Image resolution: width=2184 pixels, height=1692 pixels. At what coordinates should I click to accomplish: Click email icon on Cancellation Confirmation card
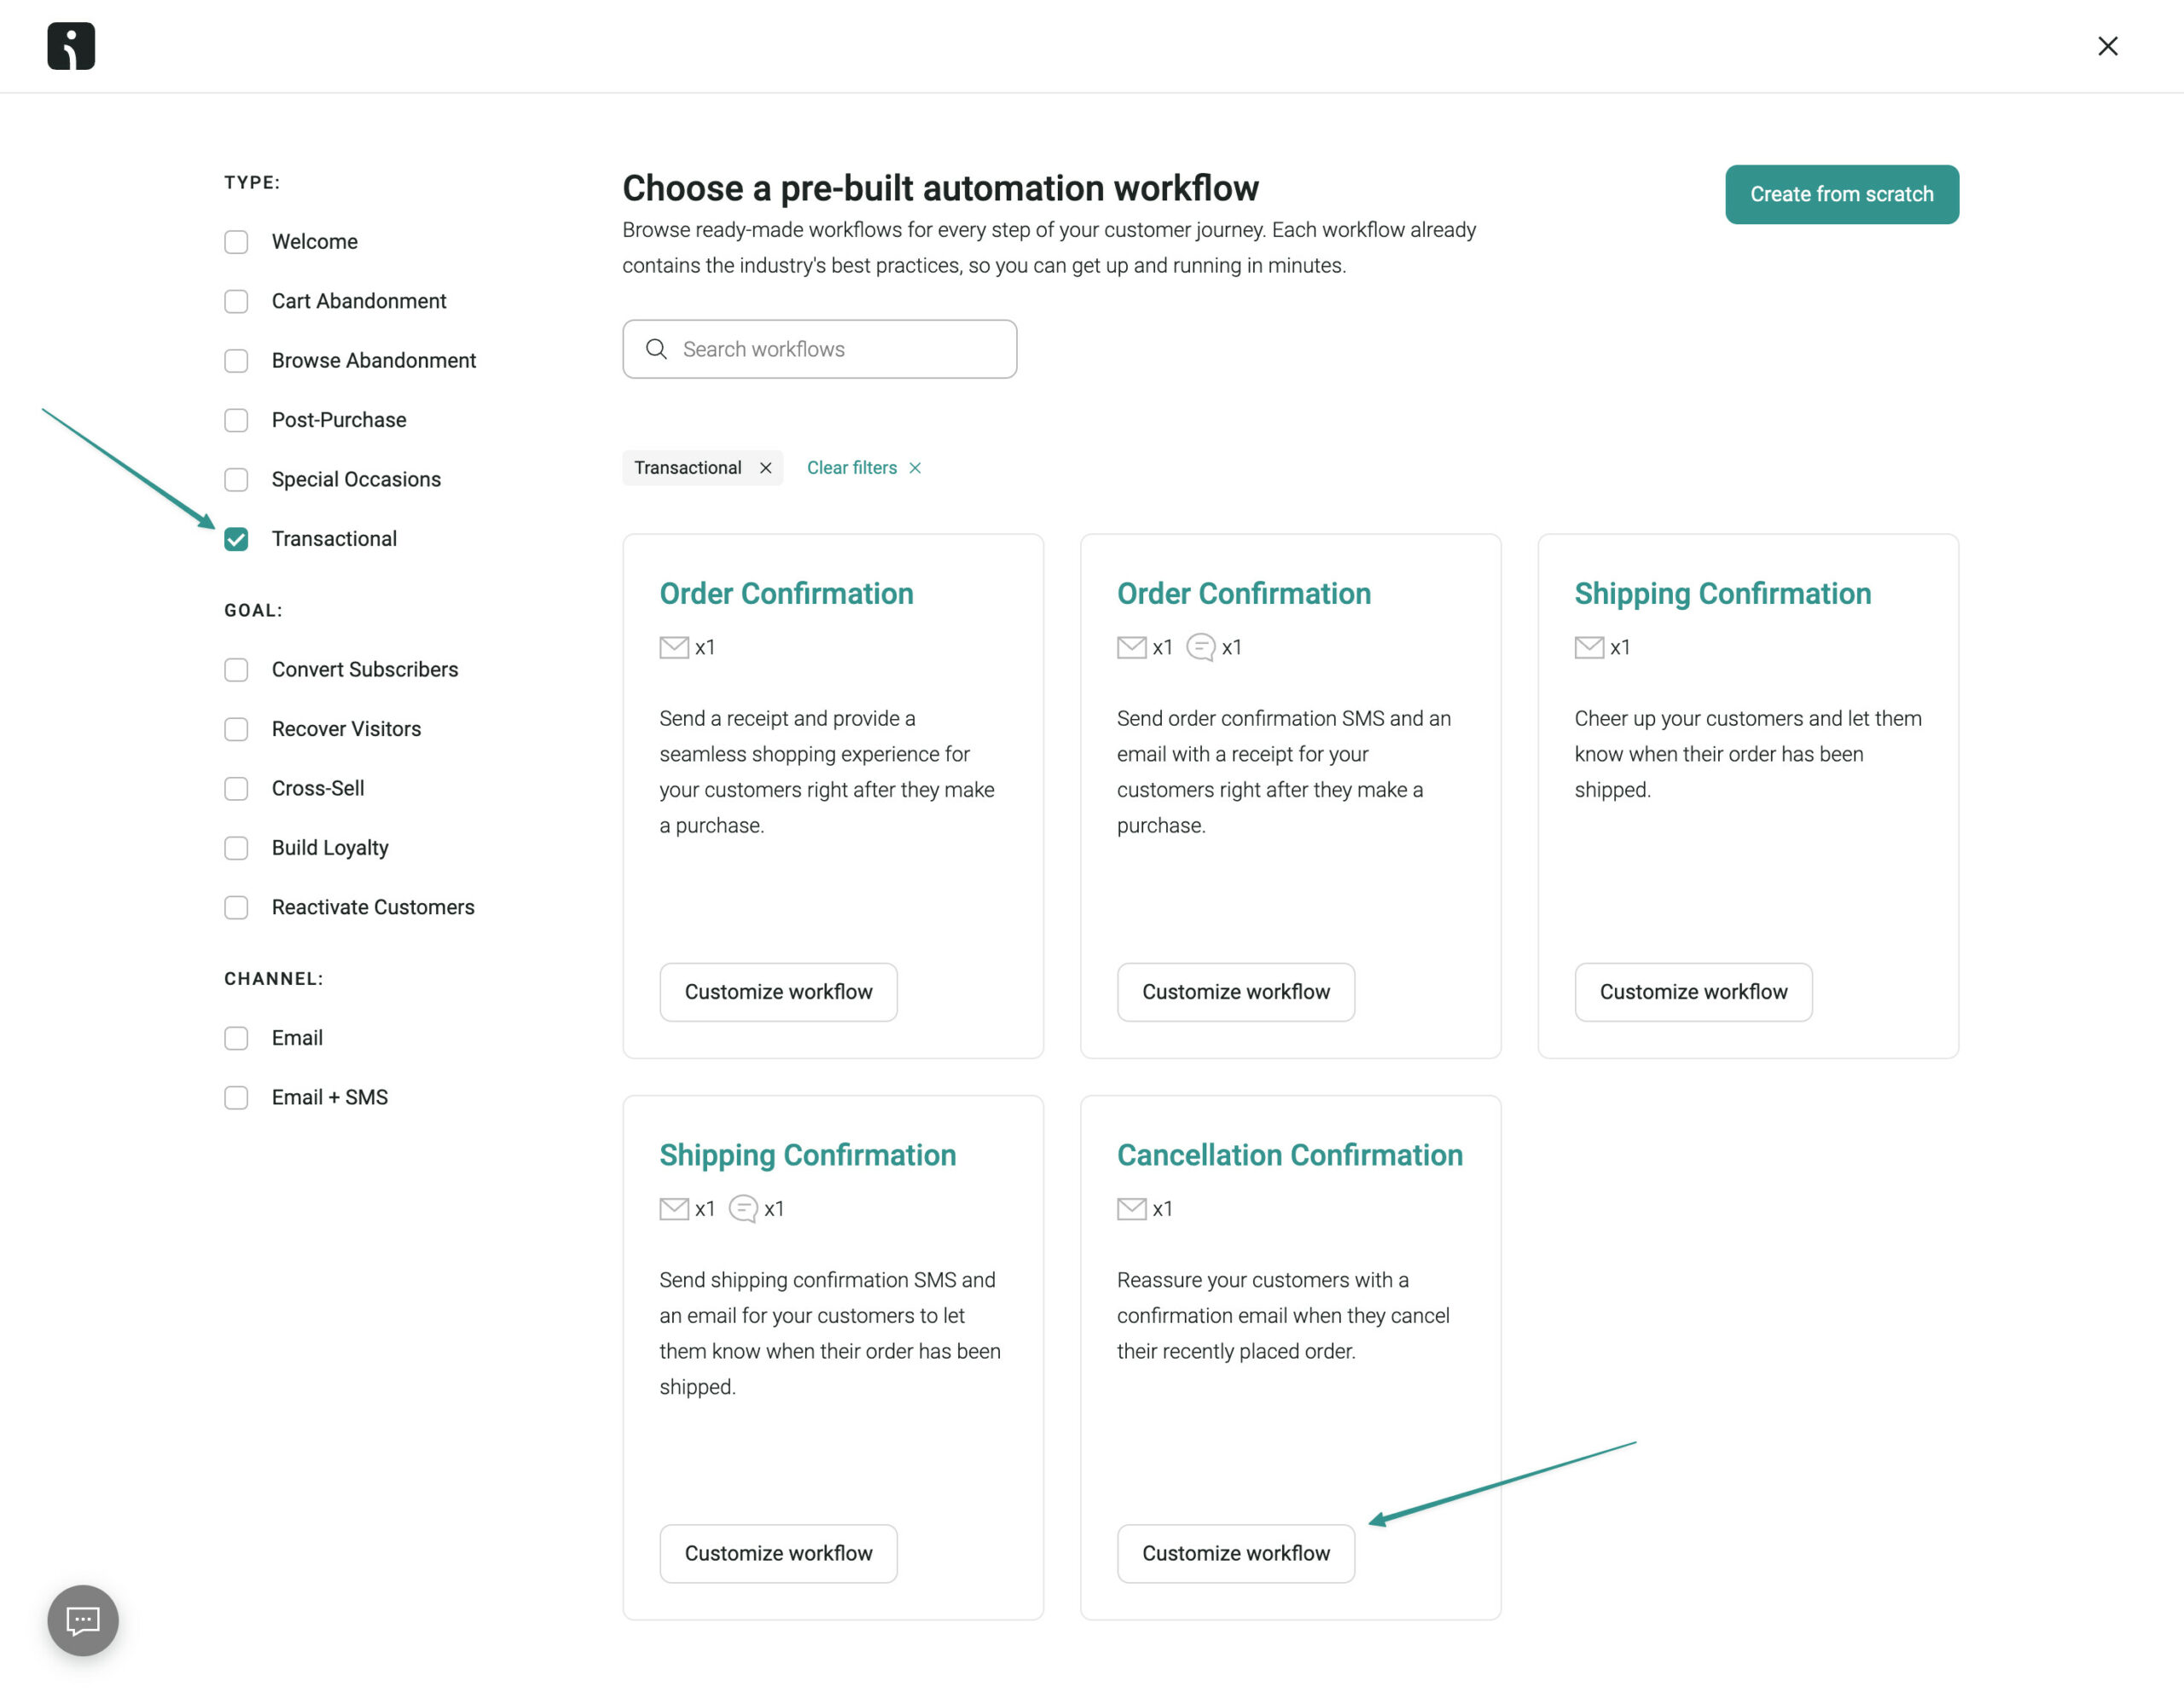pyautogui.click(x=1131, y=1209)
